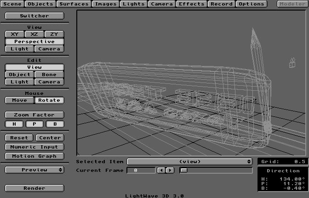Switch to Light view under View section

click(19, 49)
